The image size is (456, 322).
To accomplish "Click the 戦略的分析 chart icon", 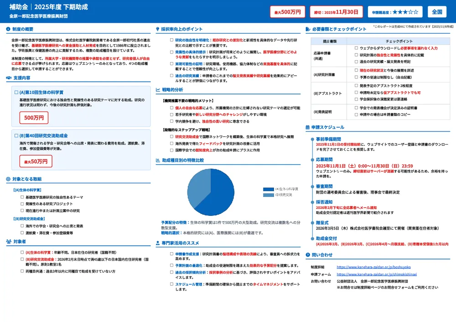I will pyautogui.click(x=157, y=90).
